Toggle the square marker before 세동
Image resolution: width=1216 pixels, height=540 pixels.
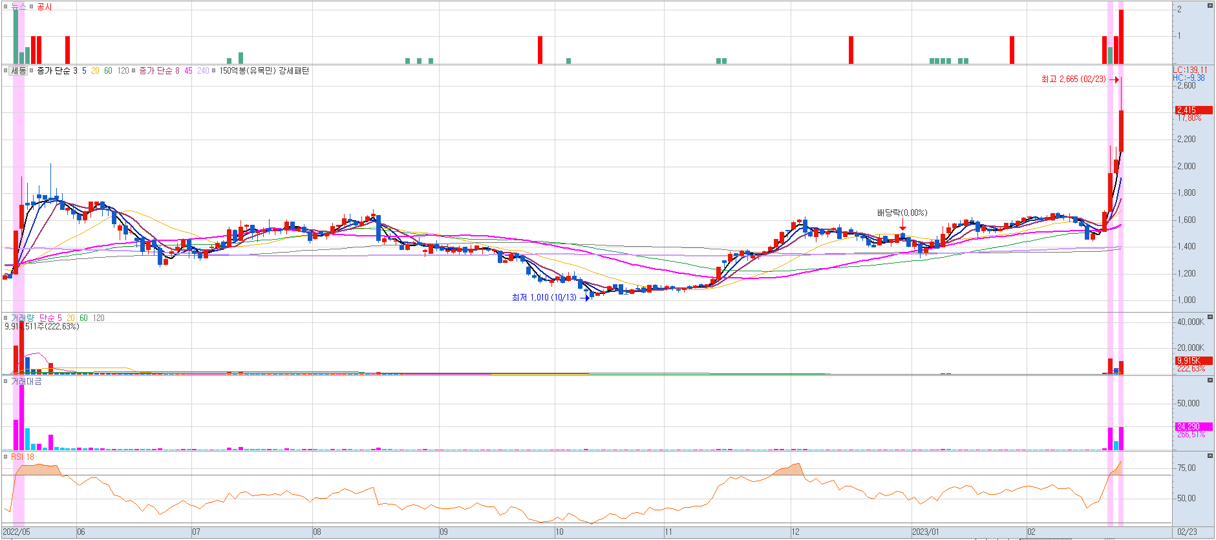pyautogui.click(x=5, y=70)
